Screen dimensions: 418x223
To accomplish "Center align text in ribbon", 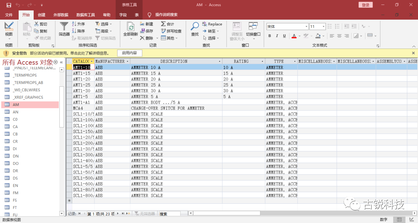I will [339, 36].
